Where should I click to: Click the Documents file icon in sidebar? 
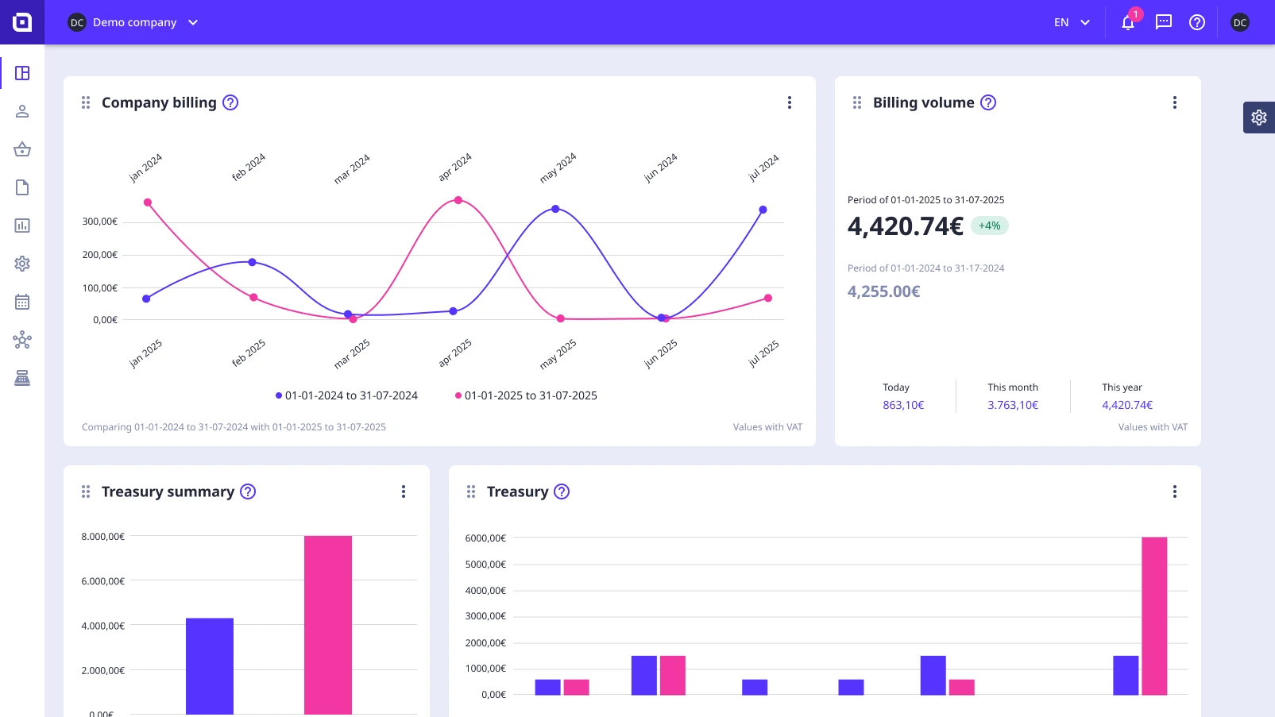coord(22,187)
